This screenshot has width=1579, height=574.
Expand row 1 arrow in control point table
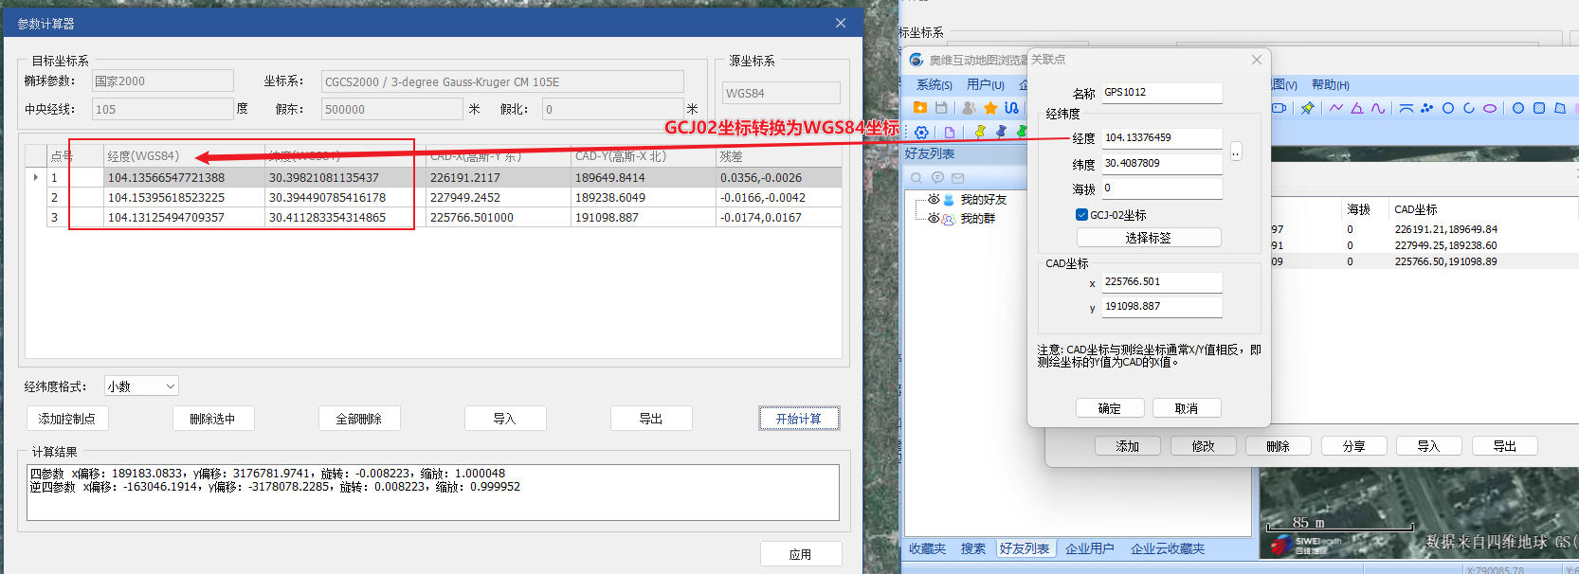pyautogui.click(x=36, y=177)
